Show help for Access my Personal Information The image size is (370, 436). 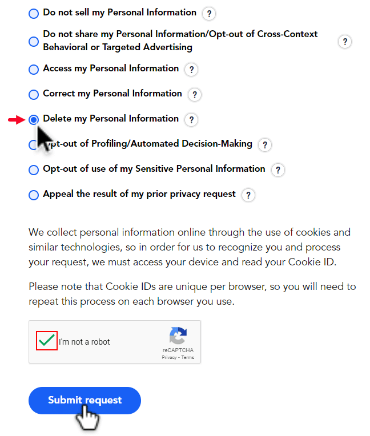coord(191,69)
